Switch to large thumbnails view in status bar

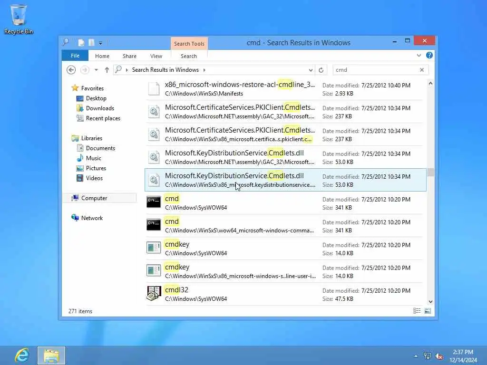[428, 311]
